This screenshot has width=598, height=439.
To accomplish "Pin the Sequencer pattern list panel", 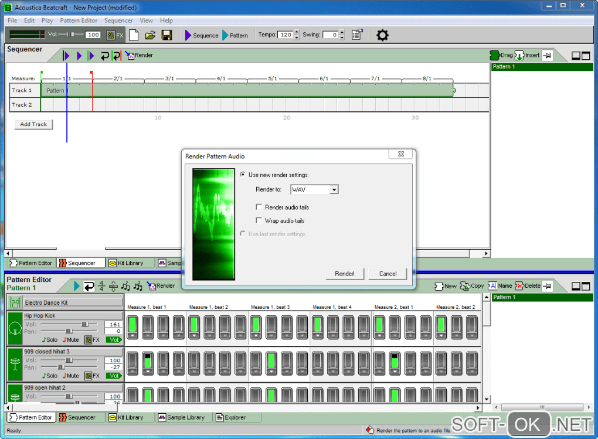I will tap(547, 55).
